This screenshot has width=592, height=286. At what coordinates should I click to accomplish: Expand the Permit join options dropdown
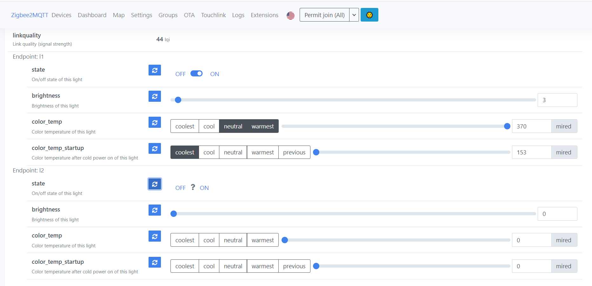pyautogui.click(x=354, y=15)
